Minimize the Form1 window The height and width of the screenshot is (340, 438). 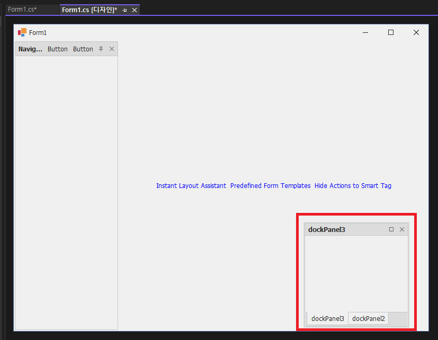(365, 32)
